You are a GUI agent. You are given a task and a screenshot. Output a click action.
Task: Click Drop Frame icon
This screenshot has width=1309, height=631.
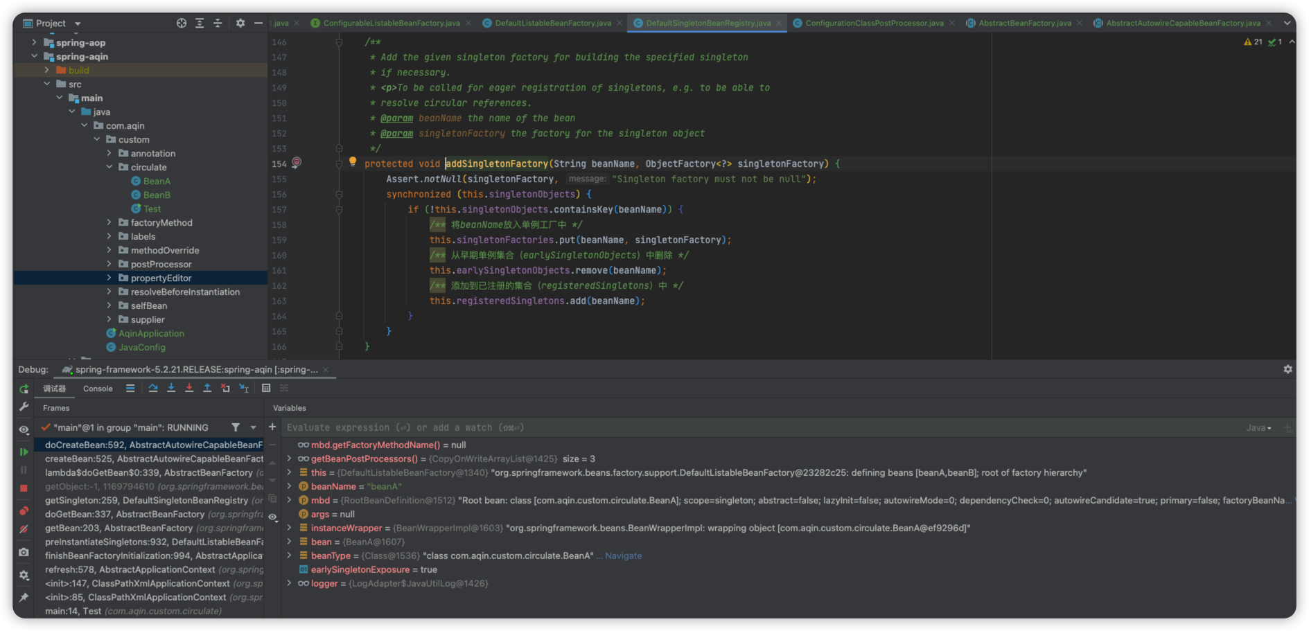click(x=225, y=389)
